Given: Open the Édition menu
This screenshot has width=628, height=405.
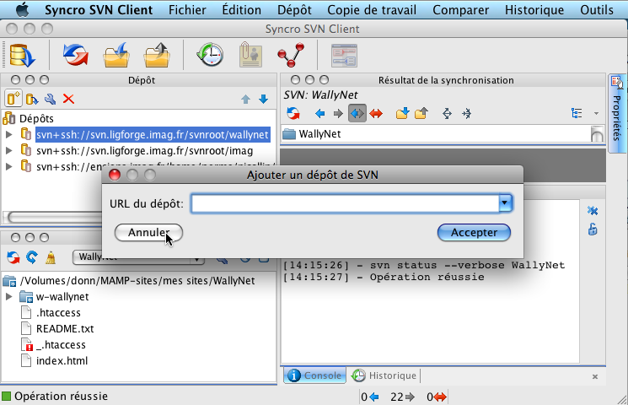Looking at the screenshot, I should point(242,9).
